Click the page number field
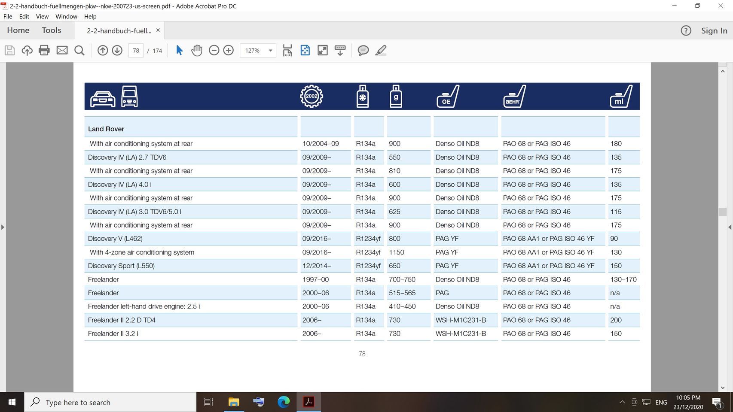The image size is (733, 412). tap(136, 51)
